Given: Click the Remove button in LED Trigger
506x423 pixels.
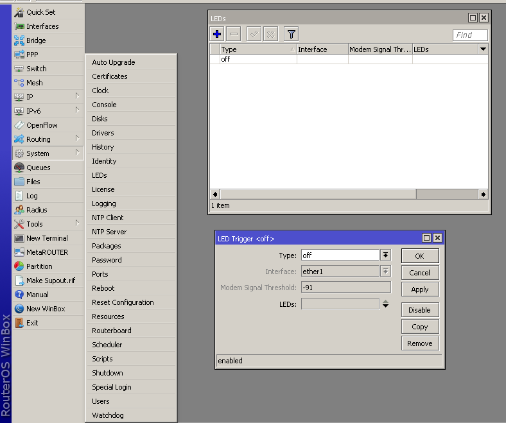Looking at the screenshot, I should [419, 343].
